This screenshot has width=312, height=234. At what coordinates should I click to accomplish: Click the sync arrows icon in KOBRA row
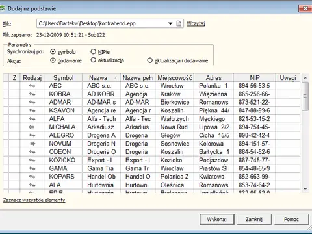pos(32,94)
